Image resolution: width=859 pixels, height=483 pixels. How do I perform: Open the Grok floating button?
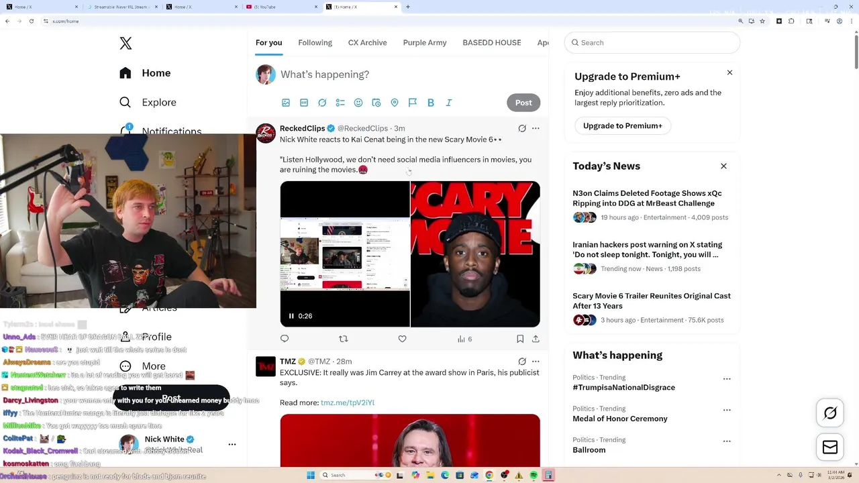point(830,413)
